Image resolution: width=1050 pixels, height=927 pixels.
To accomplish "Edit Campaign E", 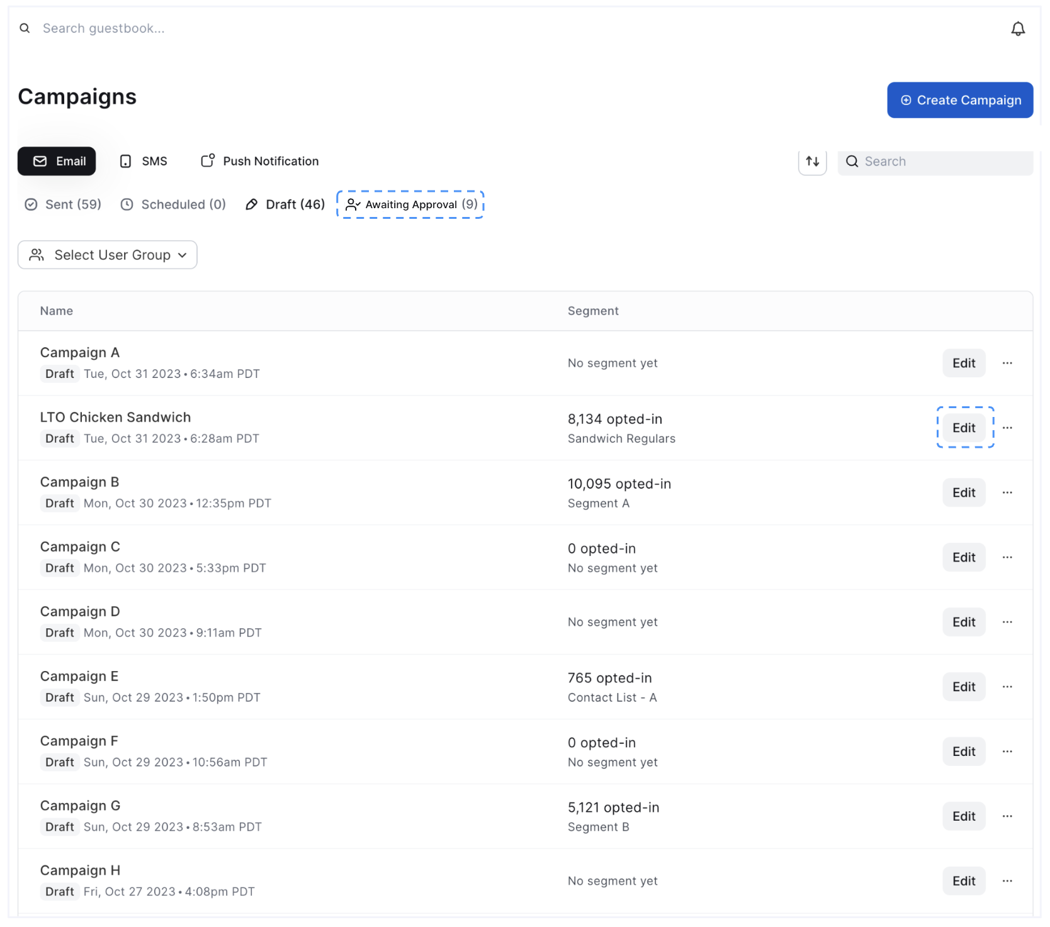I will pos(964,687).
